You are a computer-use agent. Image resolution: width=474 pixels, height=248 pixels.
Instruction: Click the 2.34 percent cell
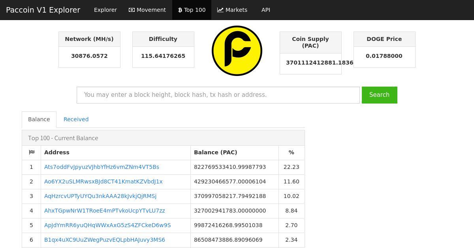[292, 240]
